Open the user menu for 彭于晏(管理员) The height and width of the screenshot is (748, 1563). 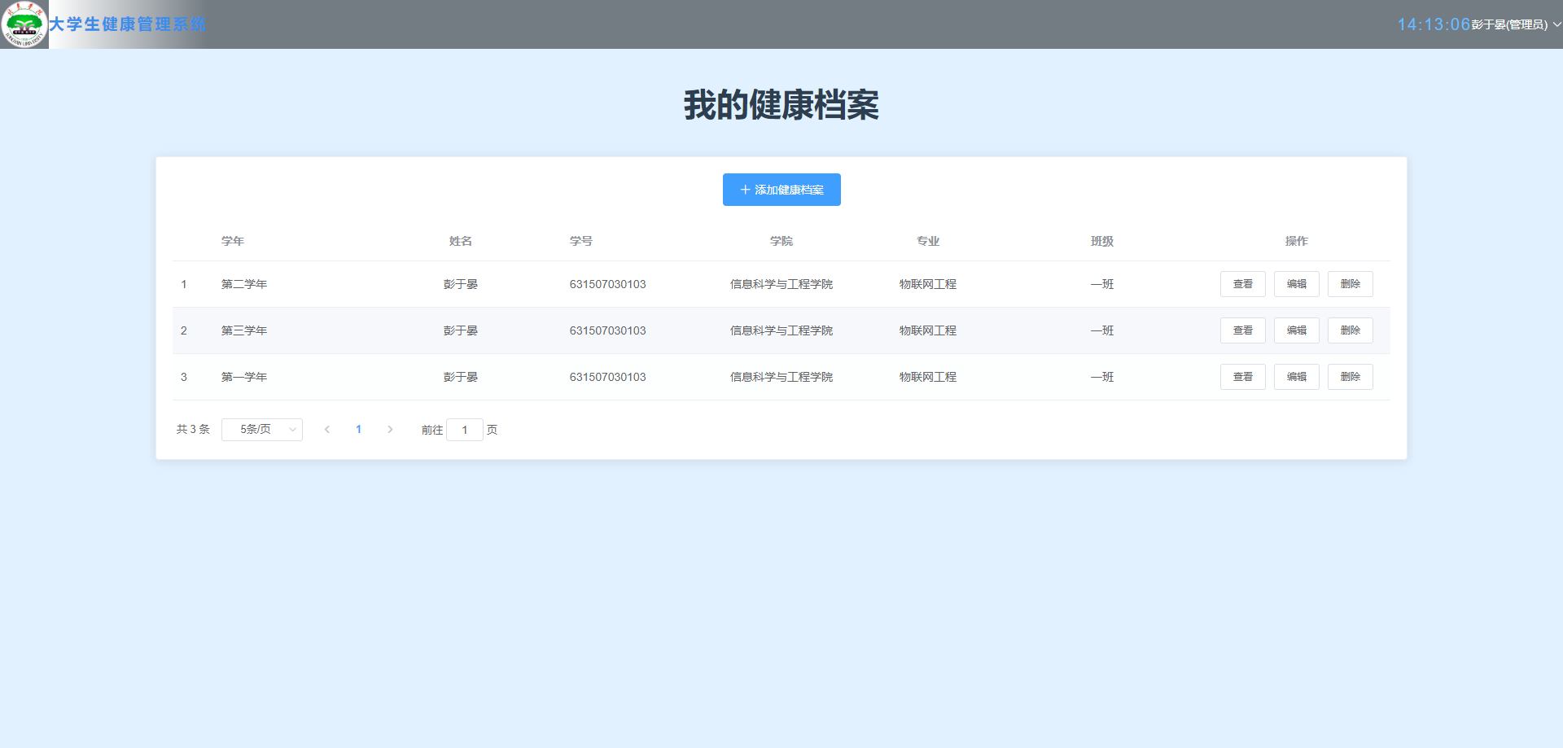tap(1511, 24)
